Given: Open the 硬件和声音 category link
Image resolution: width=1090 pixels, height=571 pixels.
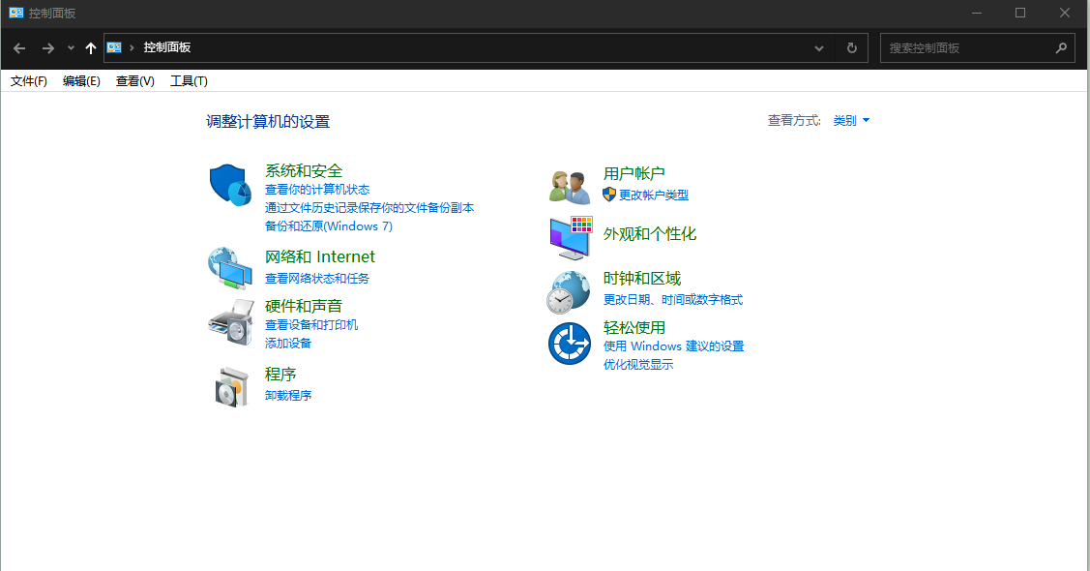Looking at the screenshot, I should click(304, 306).
